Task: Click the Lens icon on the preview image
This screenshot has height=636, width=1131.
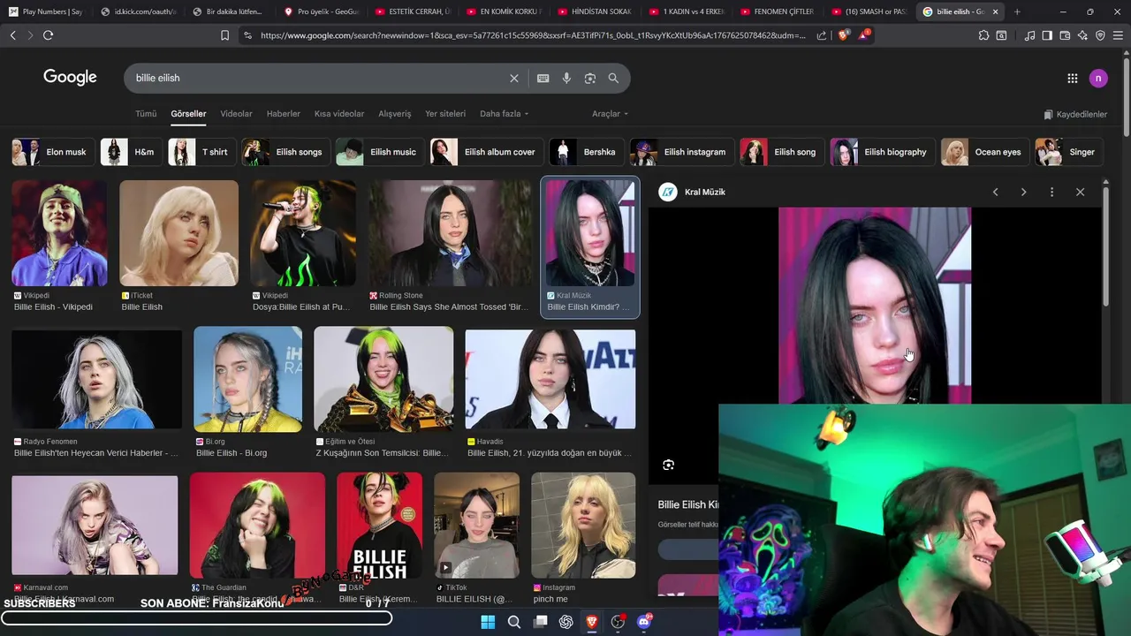Action: tap(669, 465)
